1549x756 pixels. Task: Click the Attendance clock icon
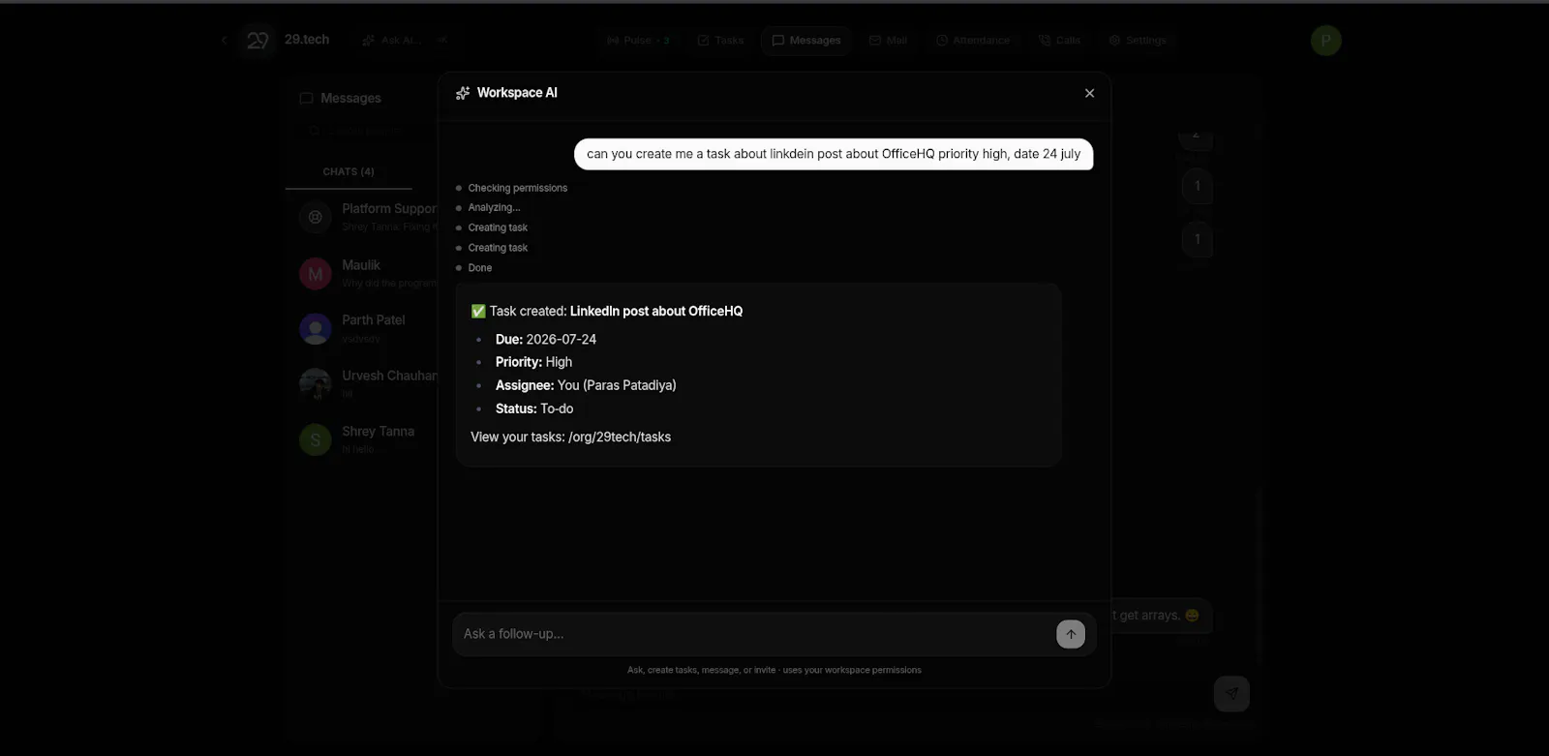tap(942, 41)
